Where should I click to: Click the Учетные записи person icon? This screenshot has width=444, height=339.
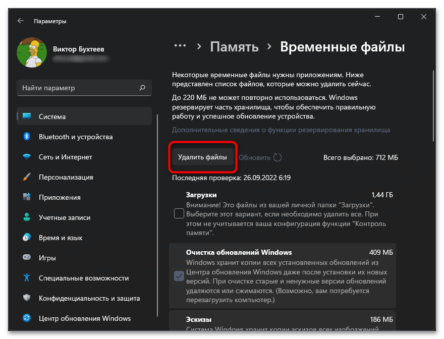coord(27,217)
